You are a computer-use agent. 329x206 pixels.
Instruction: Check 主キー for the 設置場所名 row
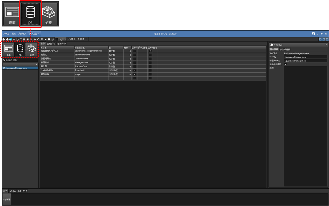coord(150,59)
